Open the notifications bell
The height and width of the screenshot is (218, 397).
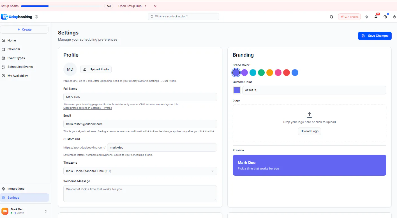click(376, 17)
